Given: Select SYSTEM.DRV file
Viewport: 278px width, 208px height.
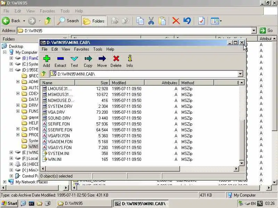Looking at the screenshot, I should point(57,106).
